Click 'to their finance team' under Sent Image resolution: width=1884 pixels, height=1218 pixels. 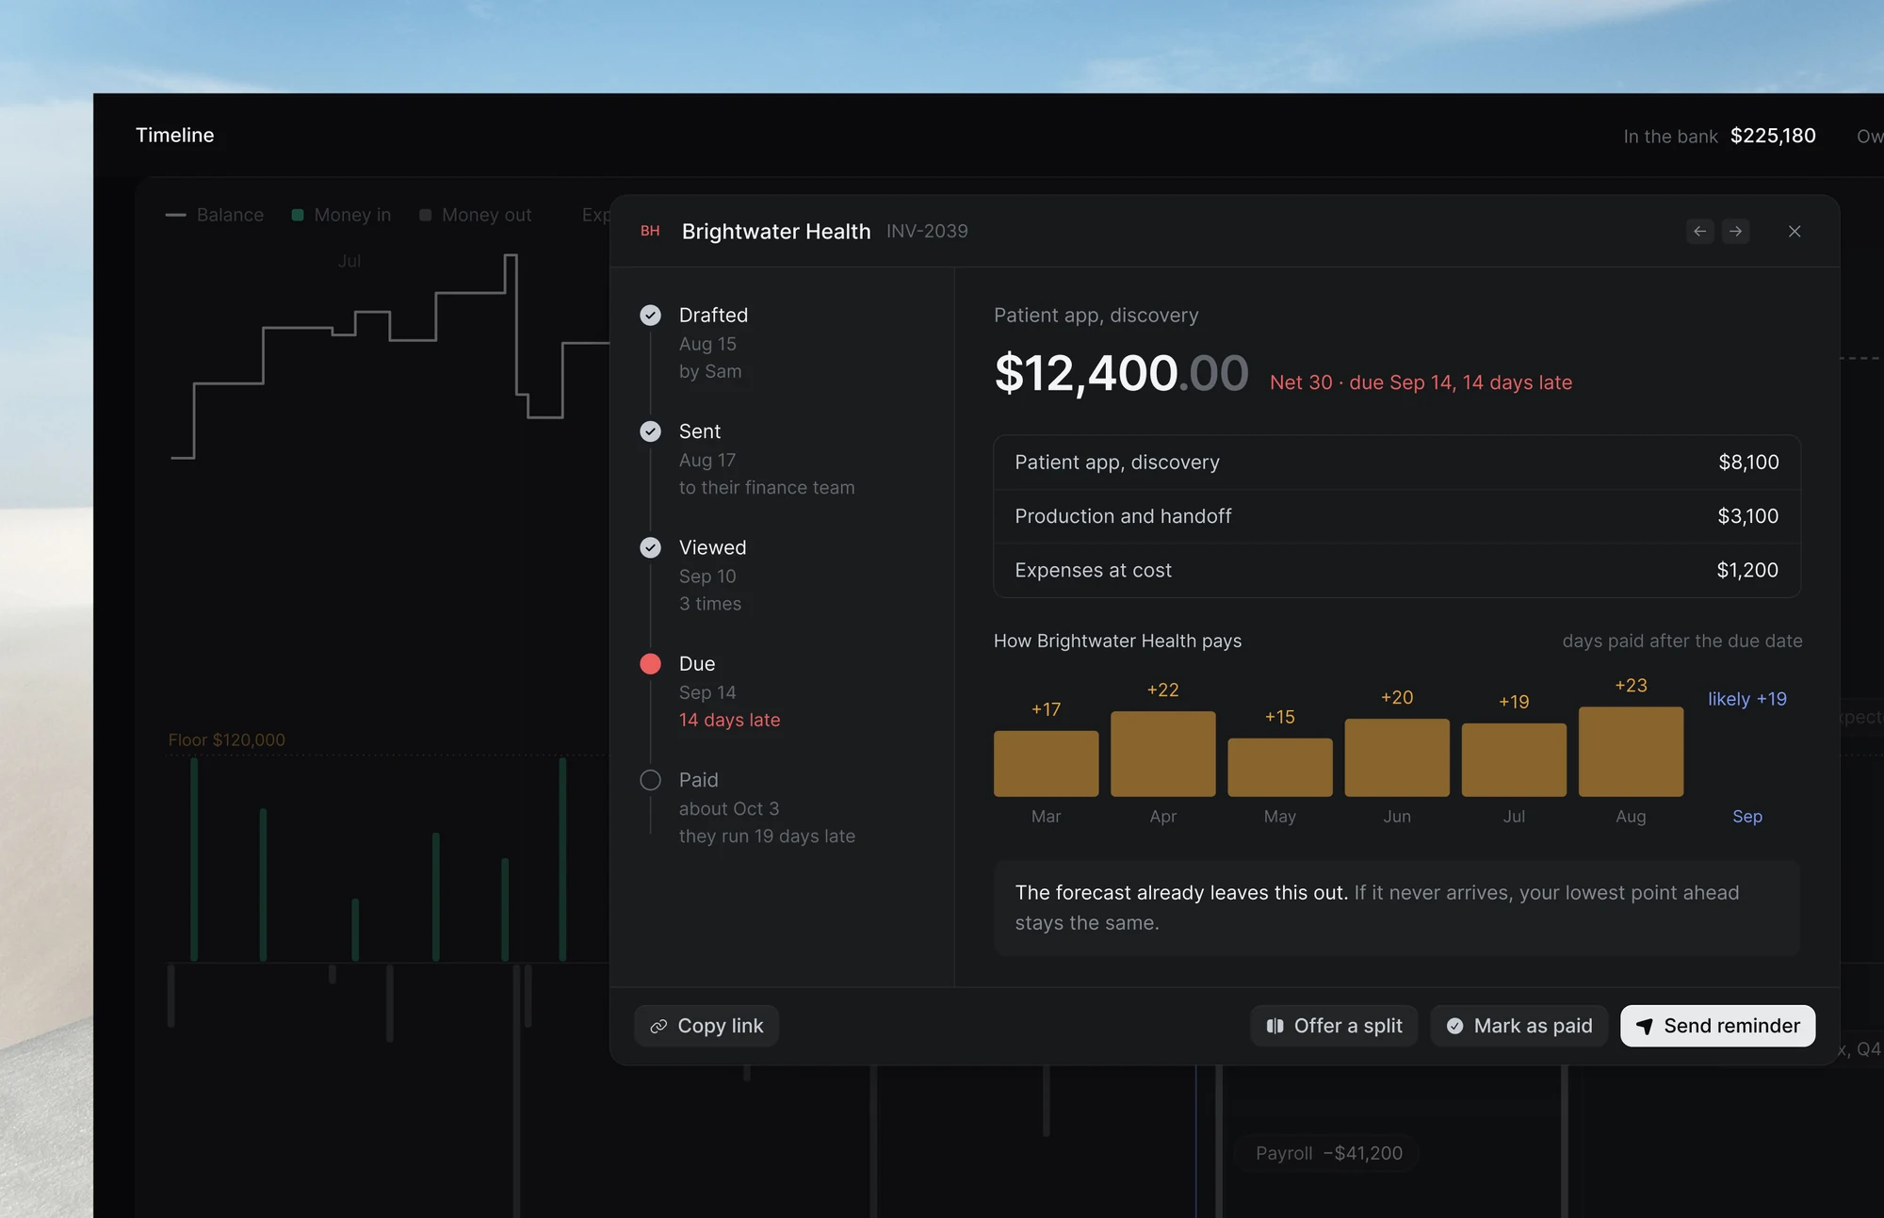(x=767, y=487)
